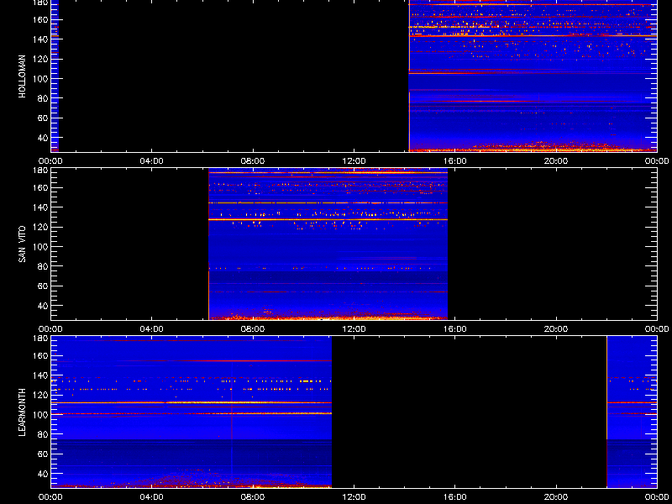Select the 140 tick label on the Holloman axis

[39, 39]
